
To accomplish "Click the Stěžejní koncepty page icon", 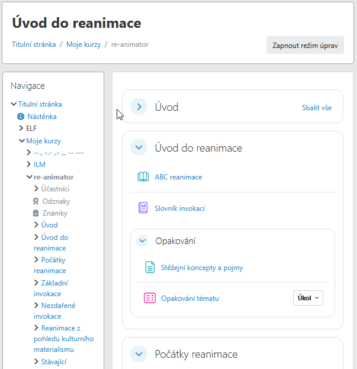I will tap(150, 267).
